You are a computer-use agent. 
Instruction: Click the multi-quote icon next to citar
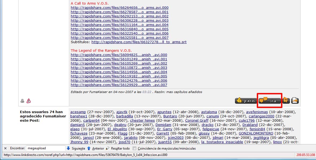[286, 101]
